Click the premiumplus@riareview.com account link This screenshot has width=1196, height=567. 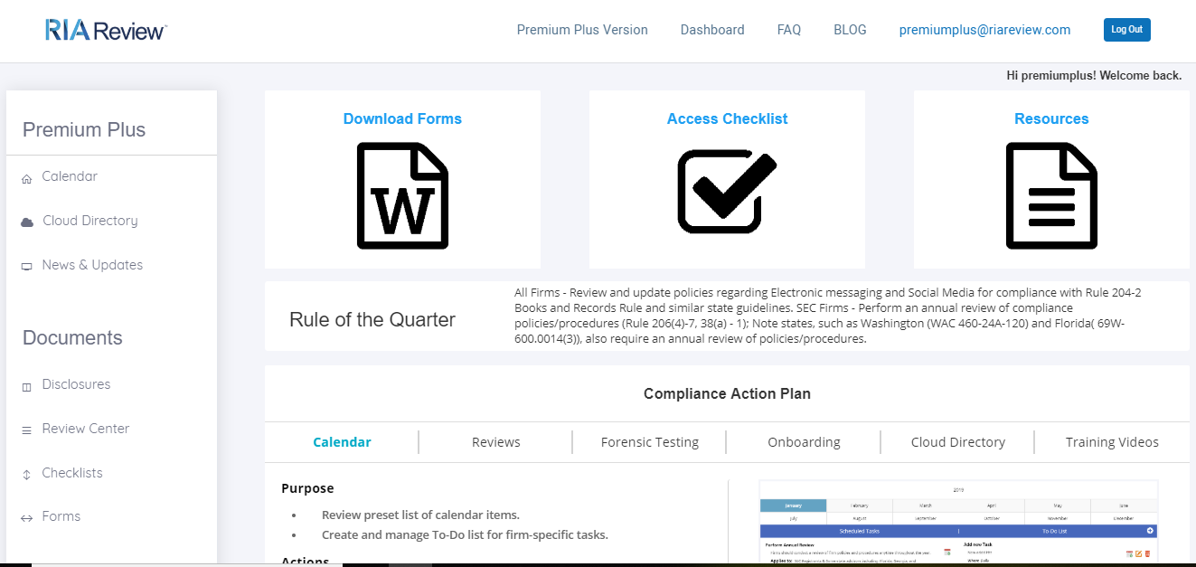pyautogui.click(x=984, y=30)
